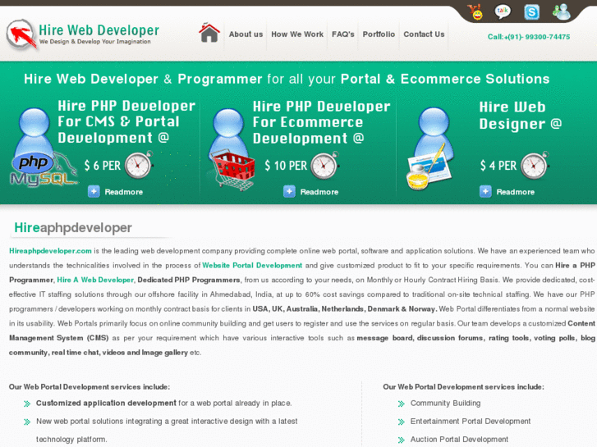Click the Hire Web Developer site title
Screen dimensions: 597x447
99,30
